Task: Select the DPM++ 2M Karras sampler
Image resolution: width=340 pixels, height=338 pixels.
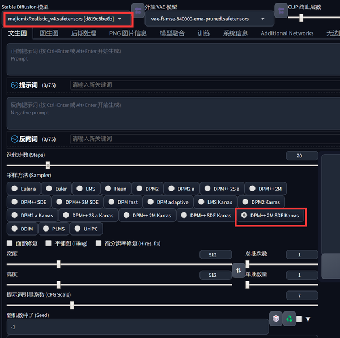Action: tap(147, 215)
